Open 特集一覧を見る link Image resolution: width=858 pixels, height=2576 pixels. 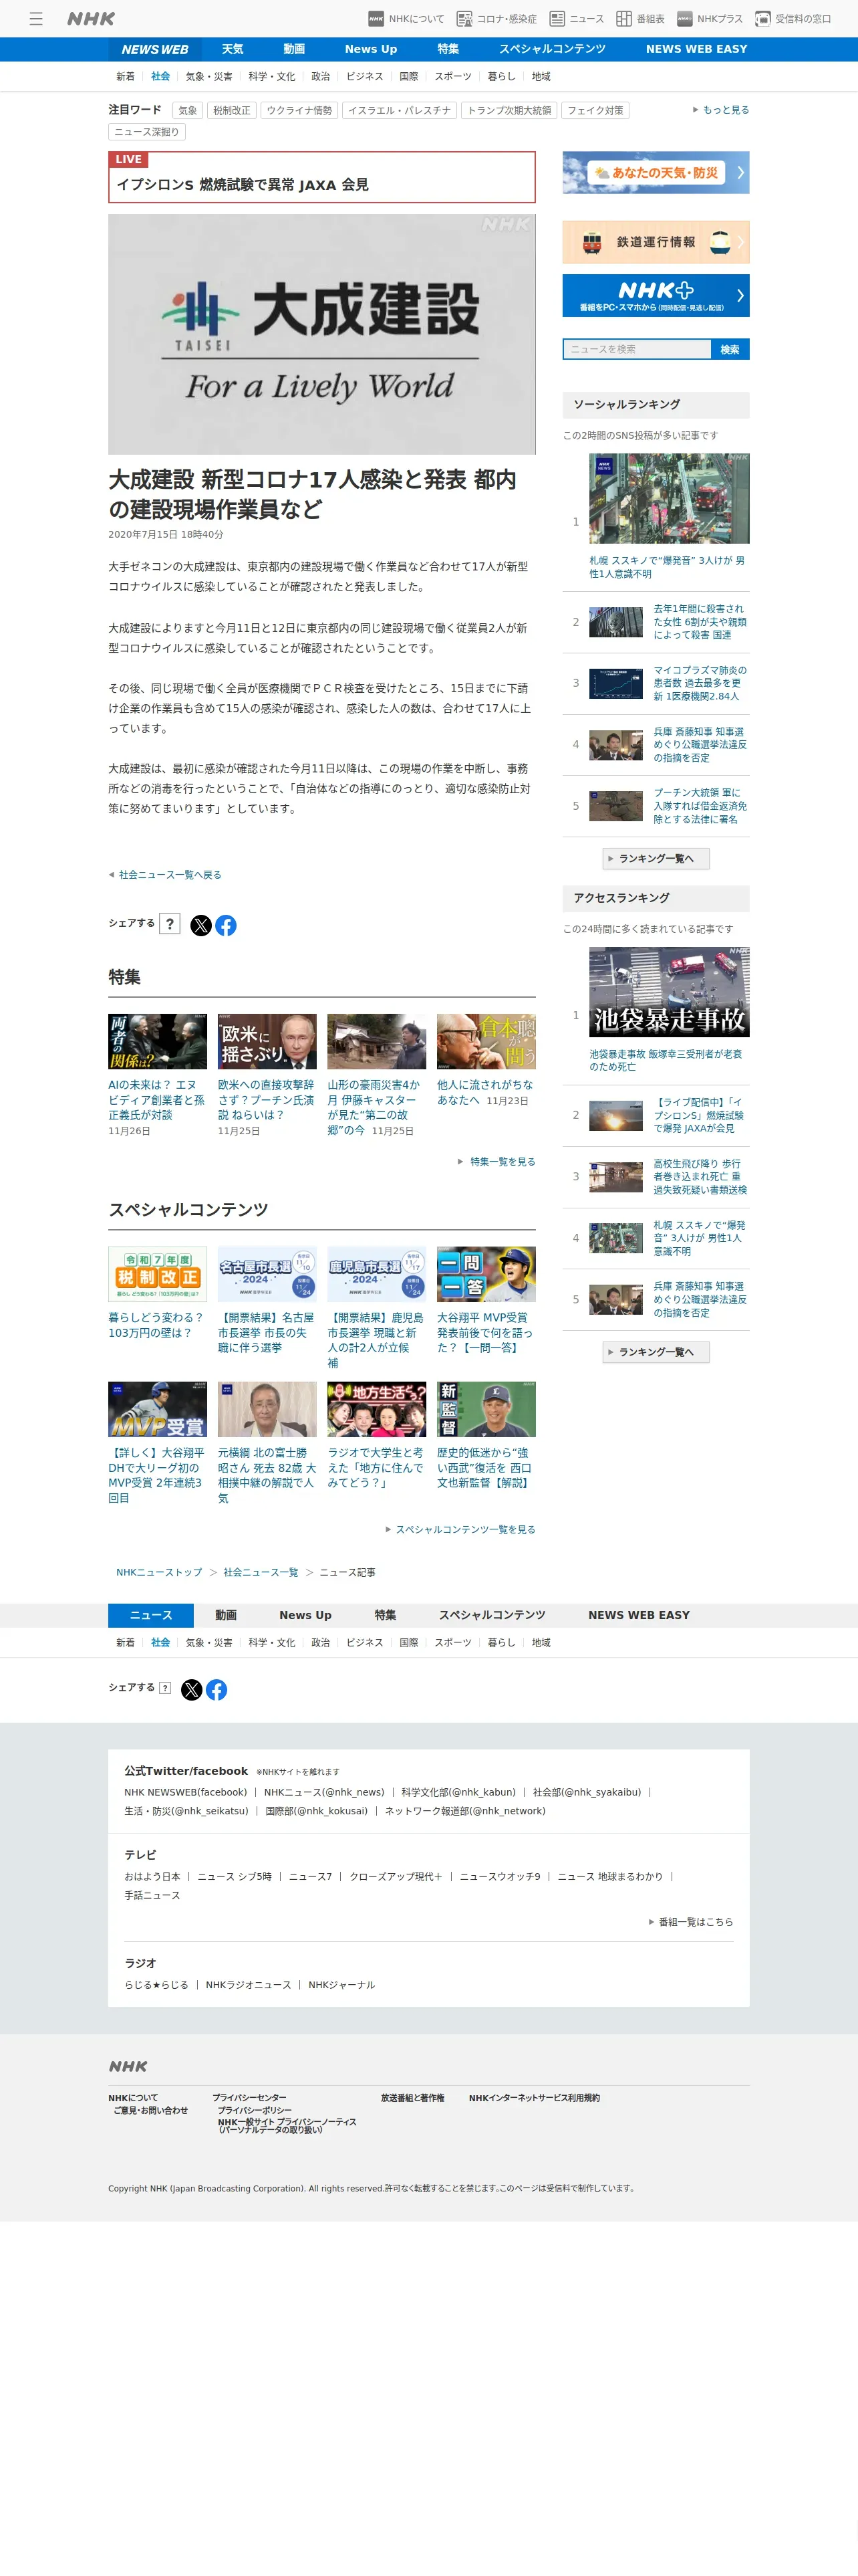tap(496, 1162)
